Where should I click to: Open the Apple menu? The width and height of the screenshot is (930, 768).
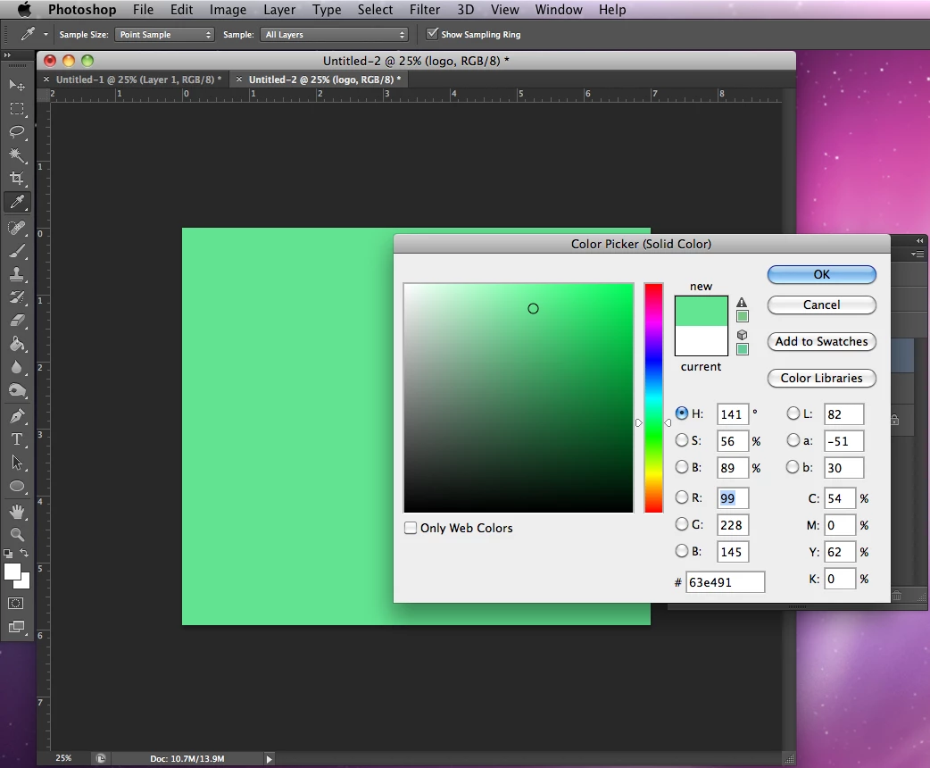pyautogui.click(x=24, y=10)
